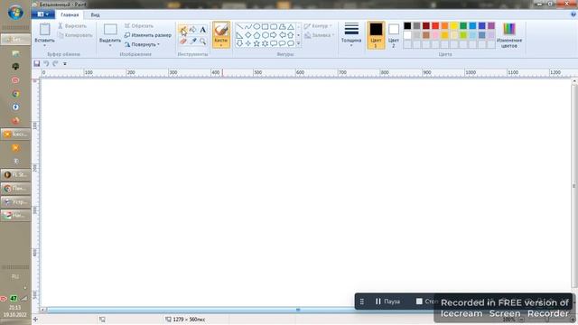578x325 pixels.
Task: Pick the Up arrow shape
Action: pyautogui.click(x=291, y=35)
